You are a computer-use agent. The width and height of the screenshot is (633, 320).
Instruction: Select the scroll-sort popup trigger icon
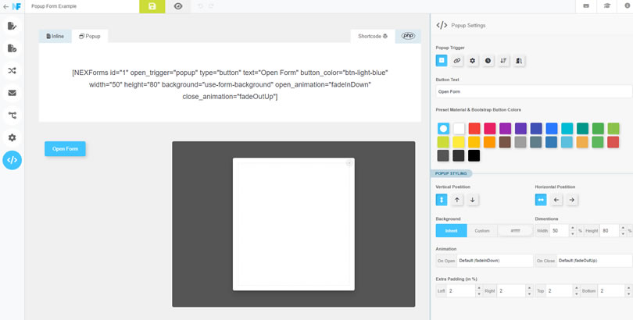click(503, 60)
